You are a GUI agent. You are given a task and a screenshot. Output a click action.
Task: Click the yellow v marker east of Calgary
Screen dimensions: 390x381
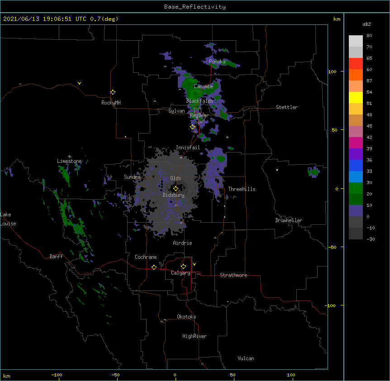click(194, 264)
